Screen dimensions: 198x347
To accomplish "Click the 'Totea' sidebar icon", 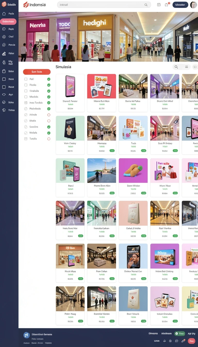I will tap(4, 110).
